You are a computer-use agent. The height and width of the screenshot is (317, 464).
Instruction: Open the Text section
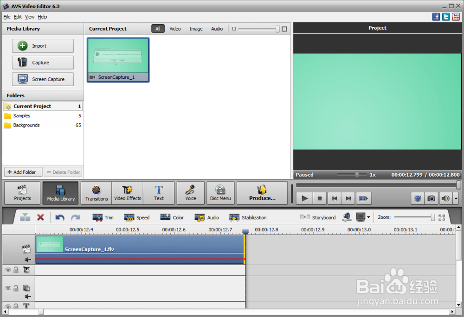(x=159, y=193)
